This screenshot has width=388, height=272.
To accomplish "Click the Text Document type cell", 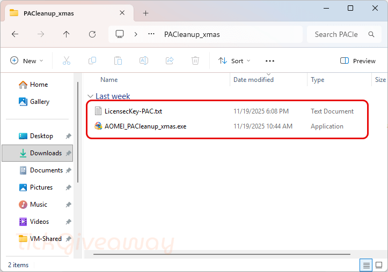I will coord(332,111).
